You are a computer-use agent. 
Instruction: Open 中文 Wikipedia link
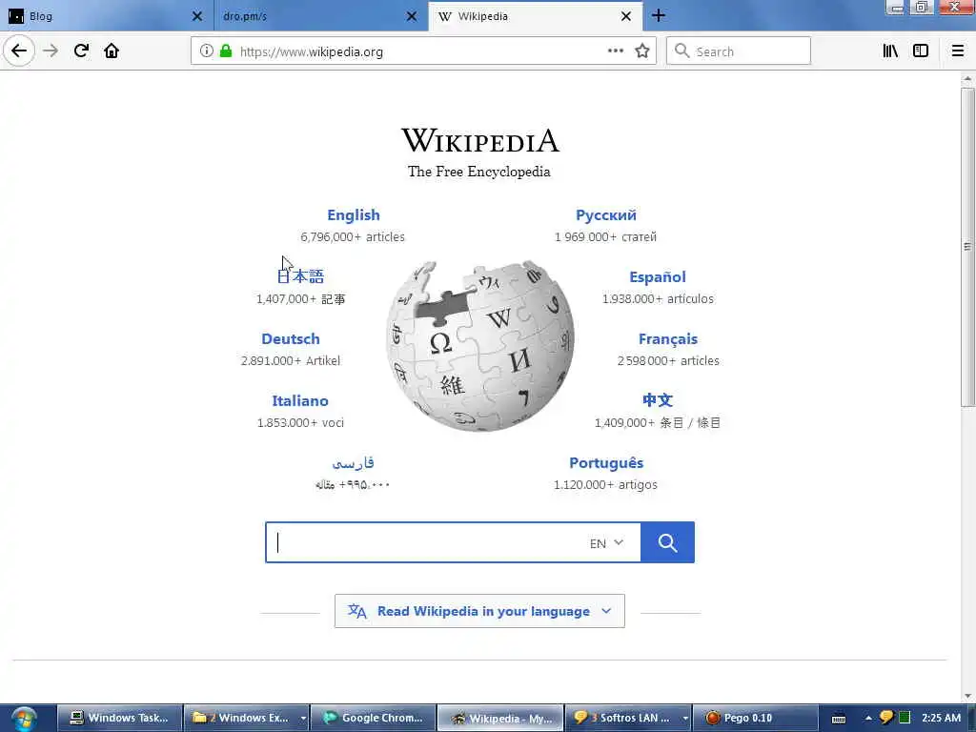[x=658, y=400]
